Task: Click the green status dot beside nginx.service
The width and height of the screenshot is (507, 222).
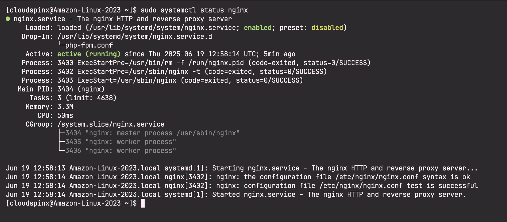Action: 8,19
